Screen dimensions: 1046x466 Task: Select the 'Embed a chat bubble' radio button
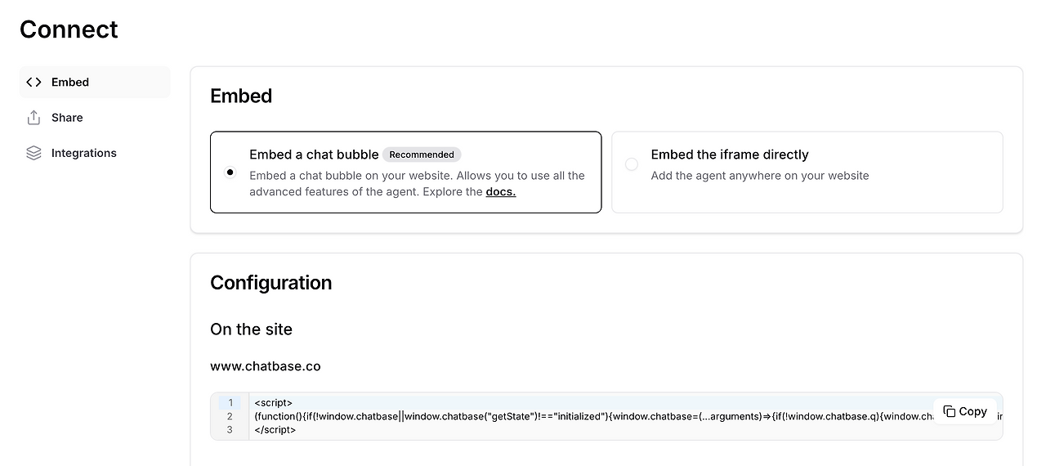click(x=230, y=172)
